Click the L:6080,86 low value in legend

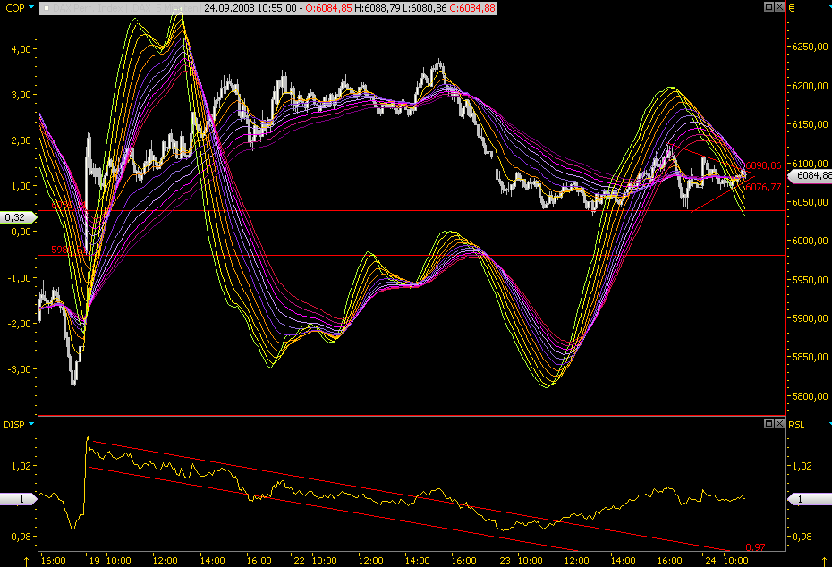click(424, 8)
